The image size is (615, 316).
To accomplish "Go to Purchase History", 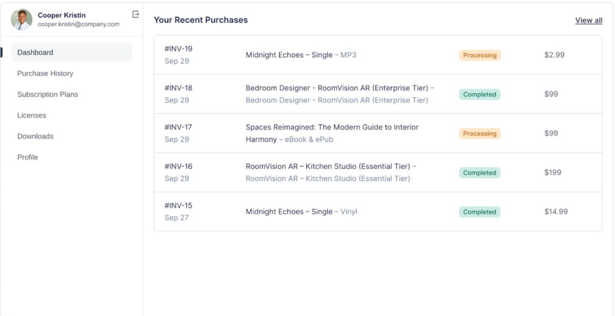I will click(45, 74).
